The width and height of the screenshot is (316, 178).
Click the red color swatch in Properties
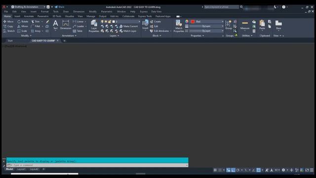tap(193, 21)
